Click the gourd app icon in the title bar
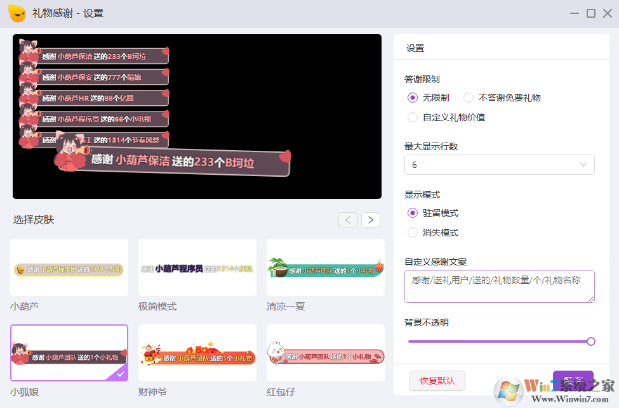Screen dimensions: 619x408 [17, 13]
